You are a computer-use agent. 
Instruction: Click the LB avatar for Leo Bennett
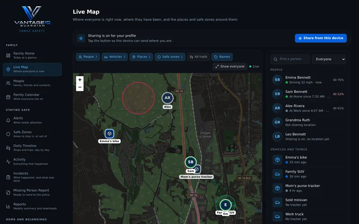click(277, 137)
